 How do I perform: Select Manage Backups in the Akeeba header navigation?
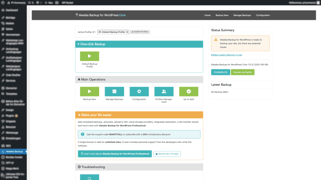pyautogui.click(x=242, y=15)
